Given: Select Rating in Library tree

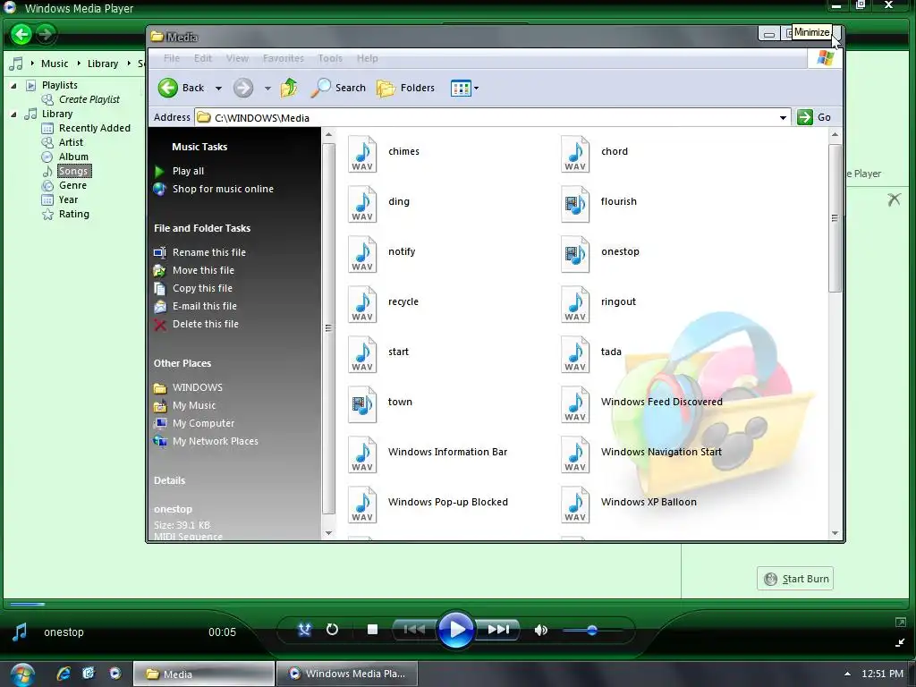Looking at the screenshot, I should pyautogui.click(x=65, y=215).
